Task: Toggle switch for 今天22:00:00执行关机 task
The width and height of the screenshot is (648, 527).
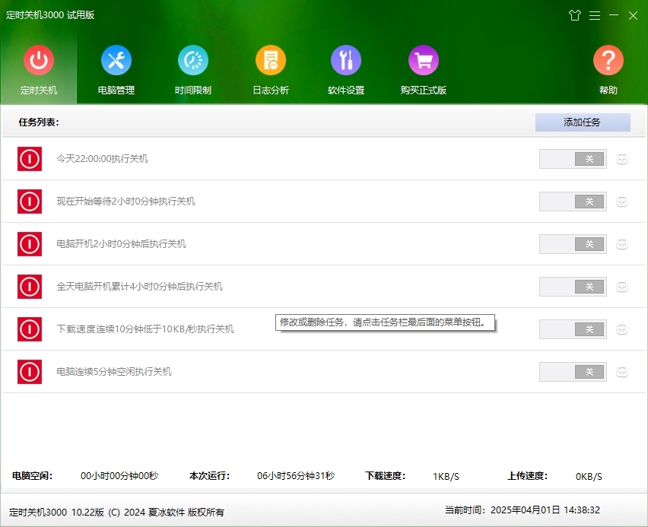Action: coord(573,159)
